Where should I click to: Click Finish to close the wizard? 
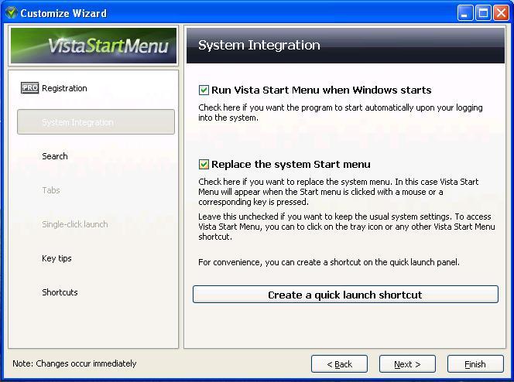(x=475, y=363)
